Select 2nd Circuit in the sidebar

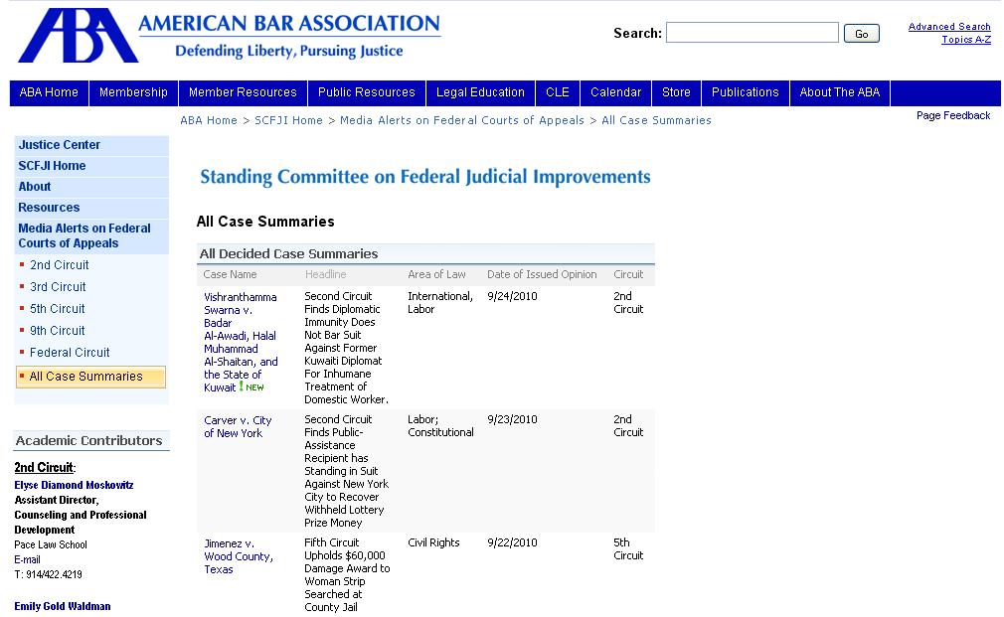click(59, 265)
